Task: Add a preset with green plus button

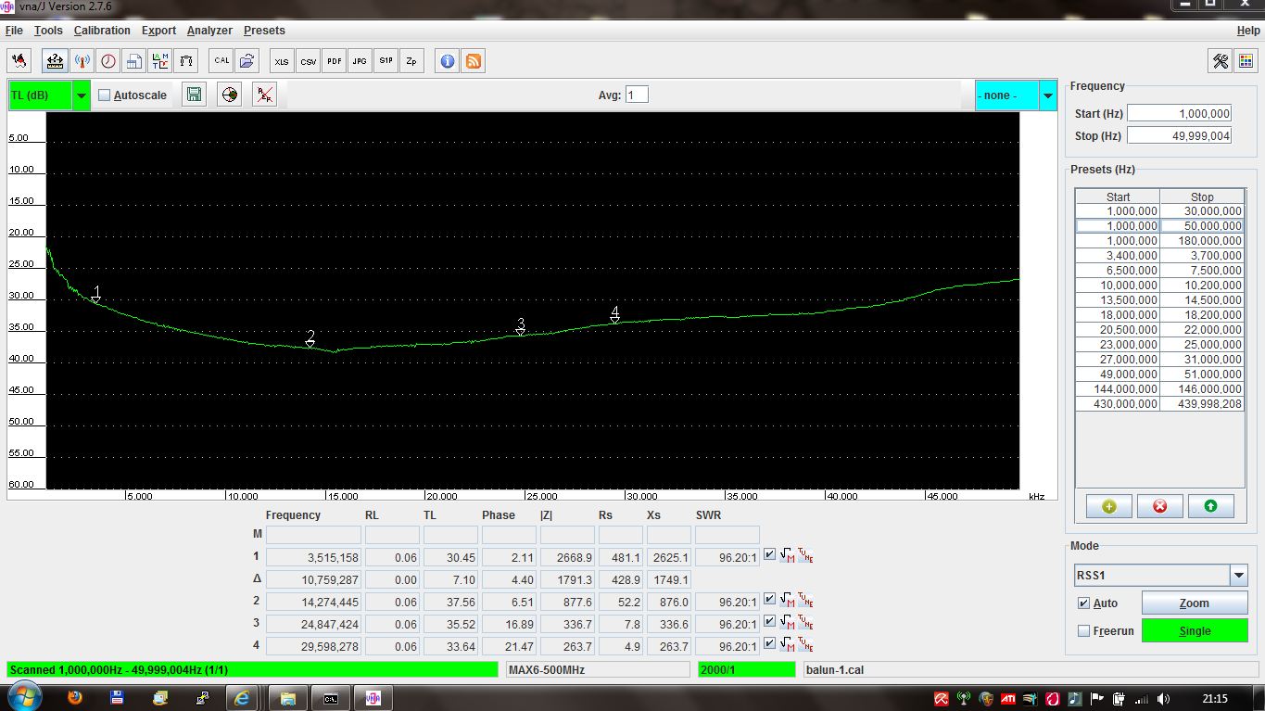Action: tap(1109, 506)
